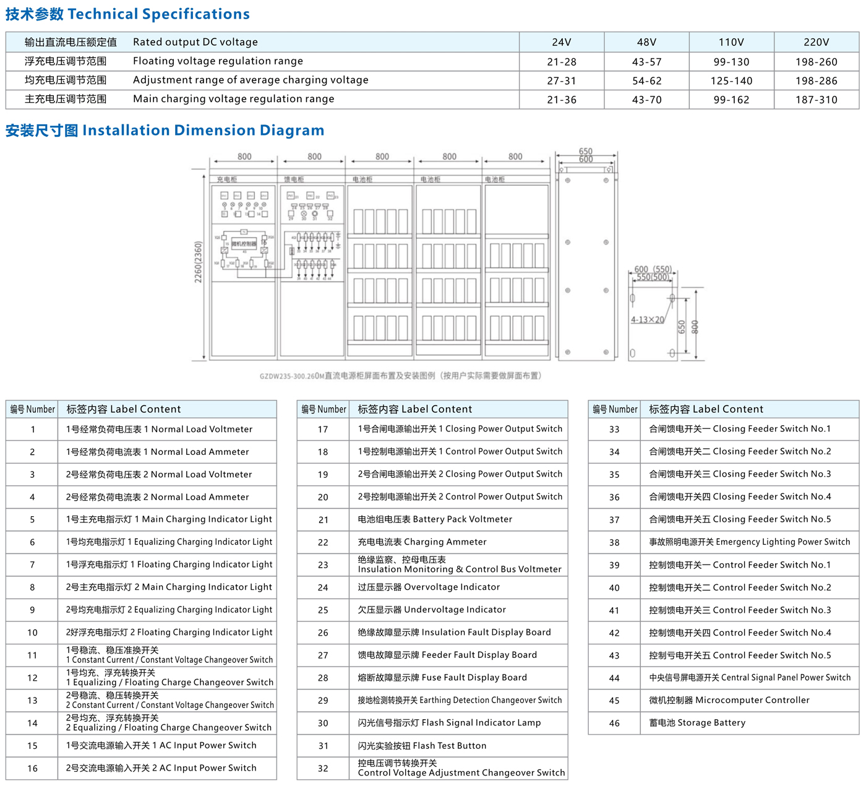
Task: Select row 1 Normal Load Voltmeter
Action: click(x=141, y=430)
